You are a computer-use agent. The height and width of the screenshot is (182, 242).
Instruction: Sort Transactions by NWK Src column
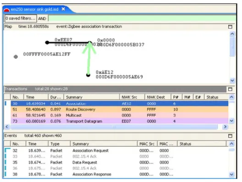pos(132,97)
